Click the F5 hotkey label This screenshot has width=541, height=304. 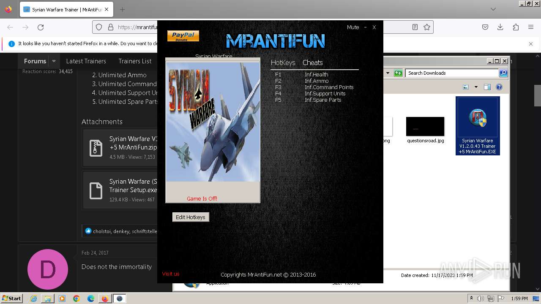pos(278,100)
